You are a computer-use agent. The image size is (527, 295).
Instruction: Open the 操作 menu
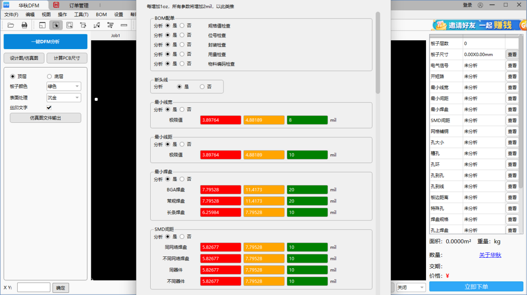tap(62, 14)
